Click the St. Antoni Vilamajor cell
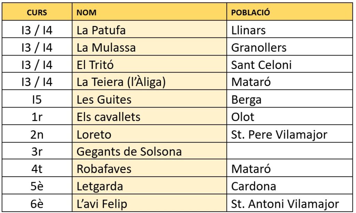 point(285,204)
